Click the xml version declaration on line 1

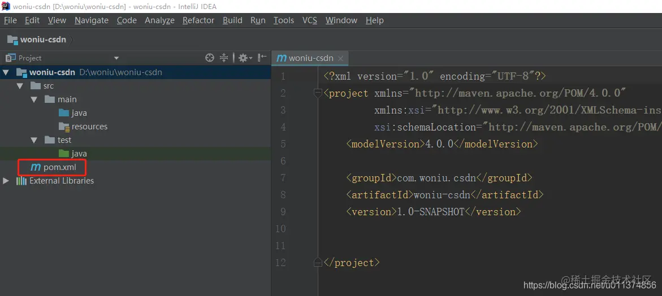[435, 76]
